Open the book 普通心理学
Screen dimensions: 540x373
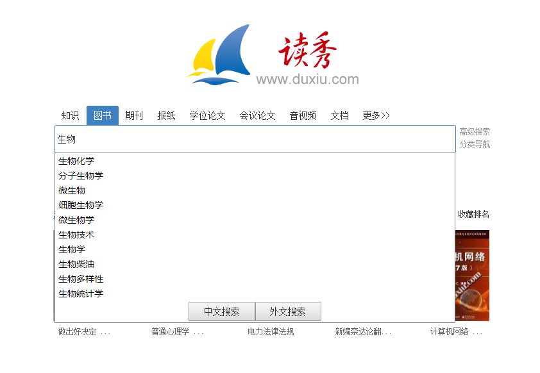[177, 332]
